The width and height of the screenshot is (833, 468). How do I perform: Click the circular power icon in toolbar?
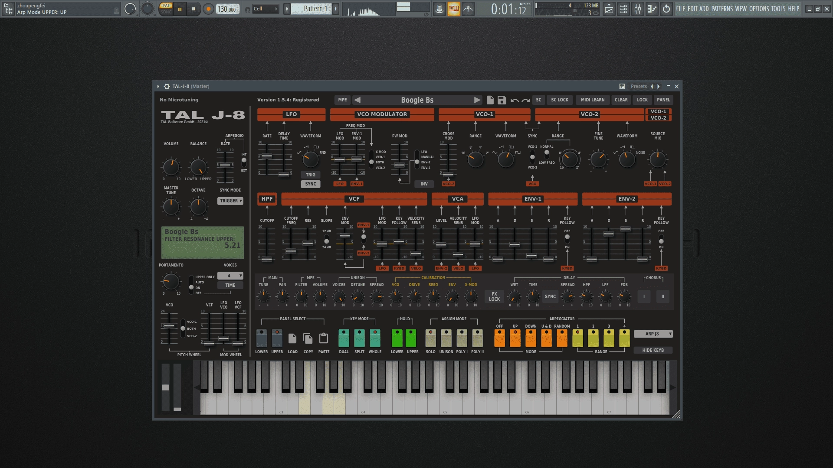click(x=666, y=9)
